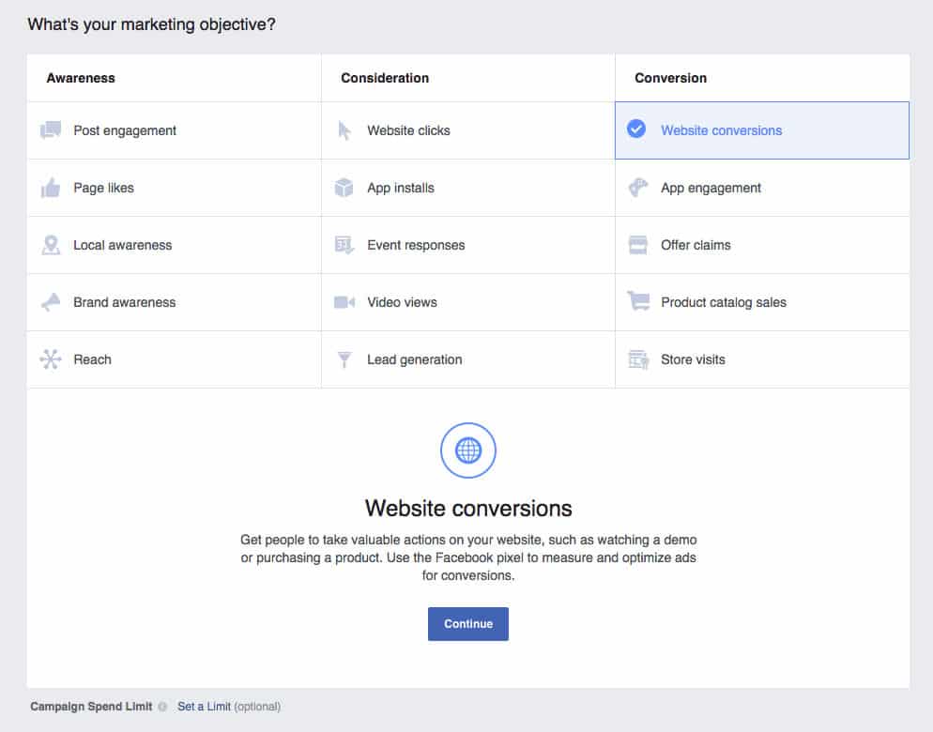Viewport: 933px width, 732px height.
Task: Select the Video views objective
Action: 468,302
